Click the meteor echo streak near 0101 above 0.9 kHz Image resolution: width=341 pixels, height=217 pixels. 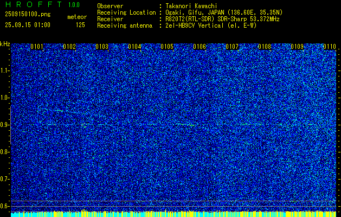point(59,111)
